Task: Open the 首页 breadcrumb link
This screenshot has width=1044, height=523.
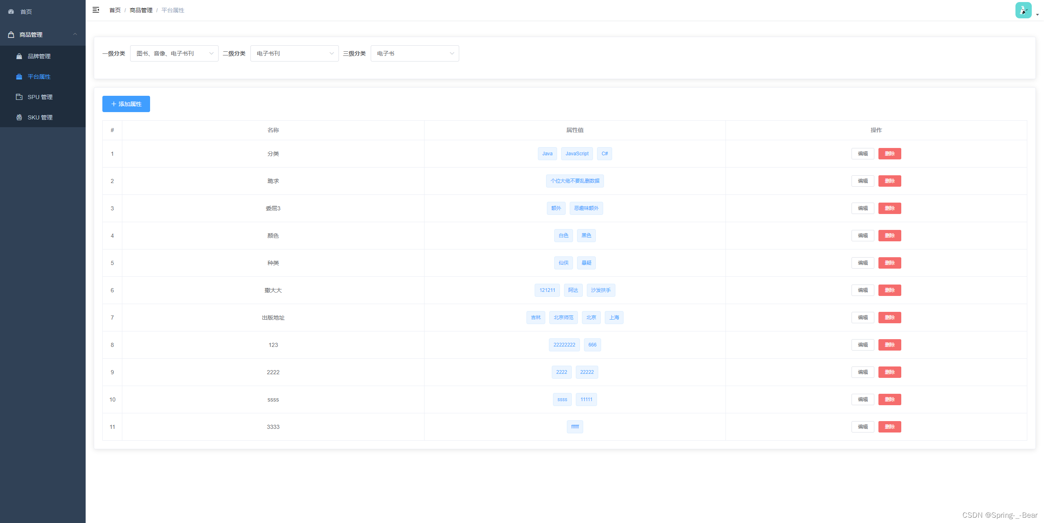Action: coord(114,10)
